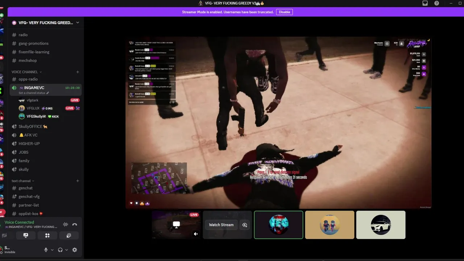Open the soundboard icon
464x261 pixels.
(x=69, y=235)
